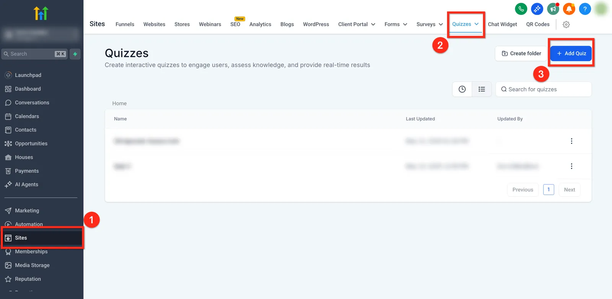Expand the Surveys dropdown
Screen dimensions: 612x299
click(430, 24)
